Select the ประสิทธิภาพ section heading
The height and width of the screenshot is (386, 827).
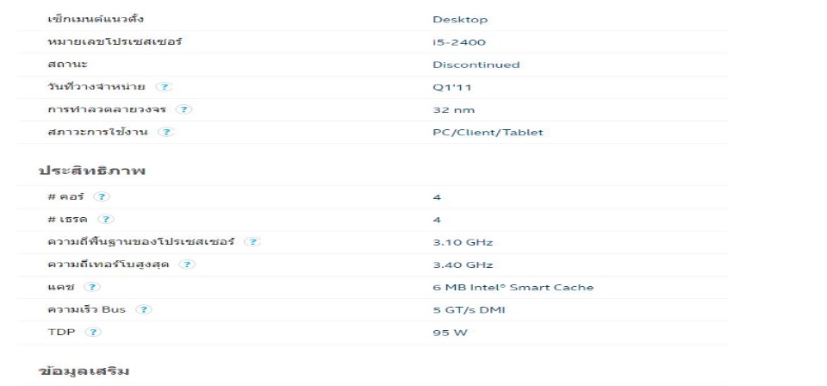point(92,170)
